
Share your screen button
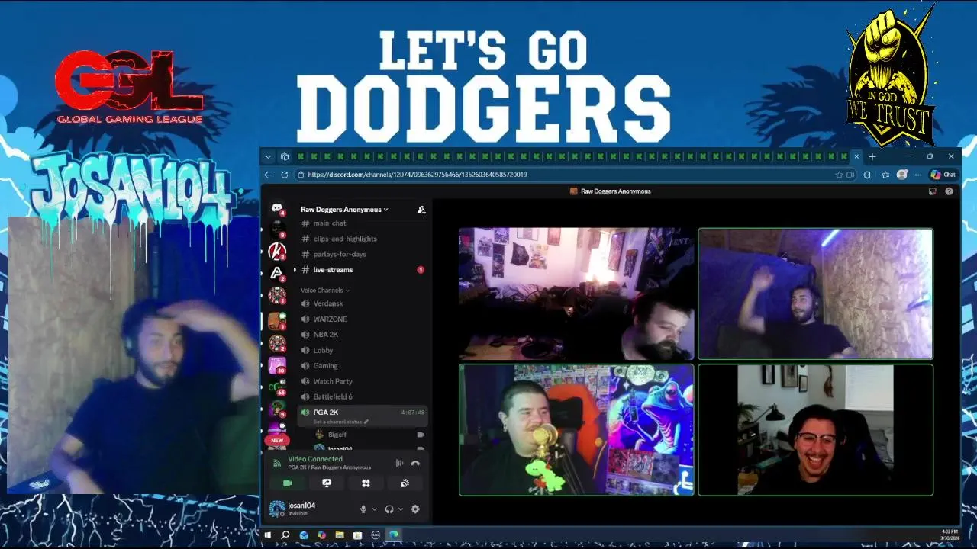tap(327, 483)
